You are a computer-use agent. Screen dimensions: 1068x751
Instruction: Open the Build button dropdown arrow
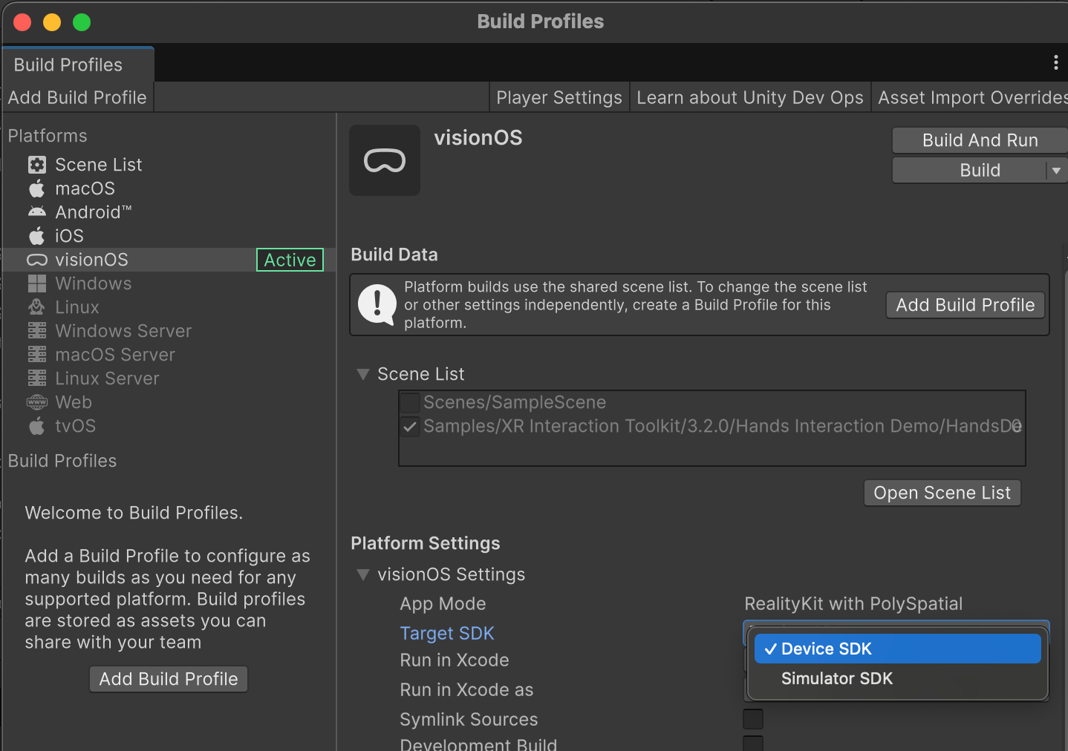point(1056,171)
